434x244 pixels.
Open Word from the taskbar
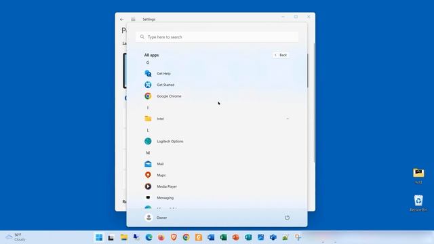coord(211,237)
